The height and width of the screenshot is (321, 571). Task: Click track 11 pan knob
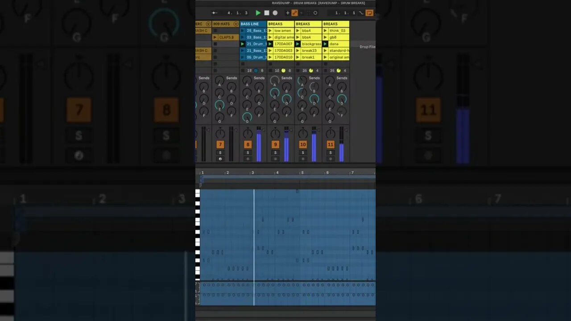coord(331,133)
